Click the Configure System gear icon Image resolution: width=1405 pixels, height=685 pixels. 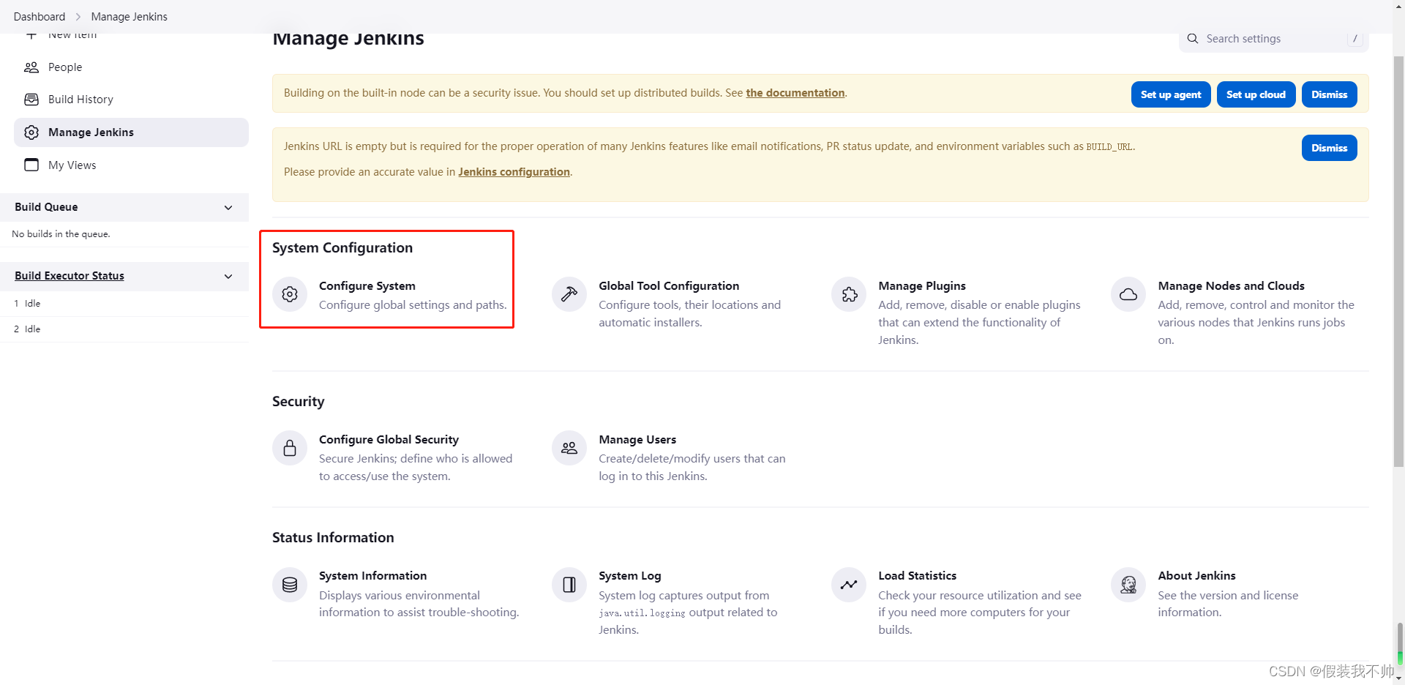290,294
